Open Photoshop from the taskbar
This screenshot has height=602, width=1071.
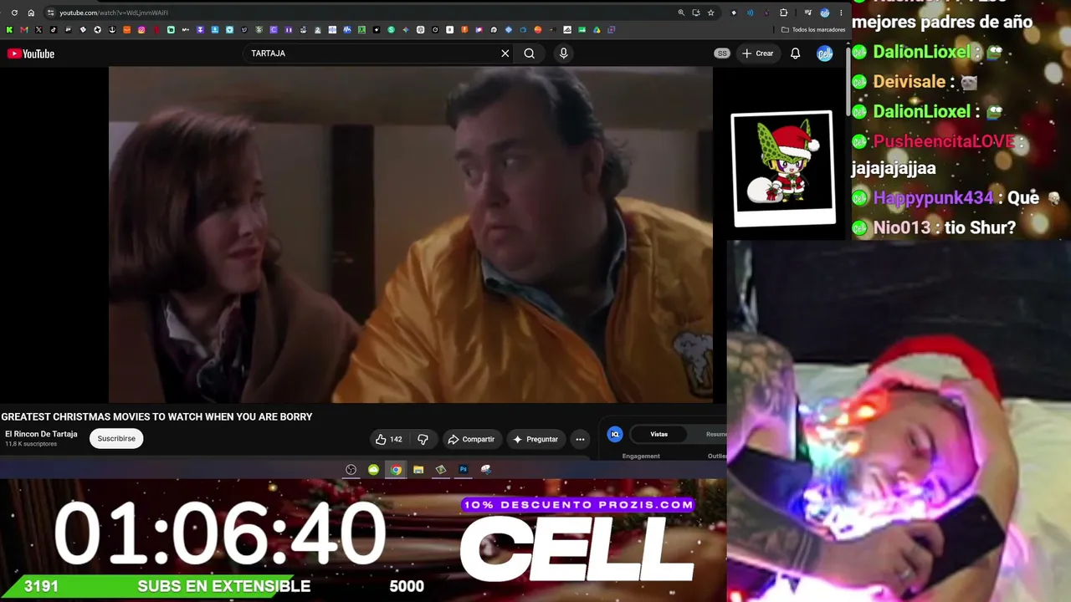pyautogui.click(x=463, y=470)
